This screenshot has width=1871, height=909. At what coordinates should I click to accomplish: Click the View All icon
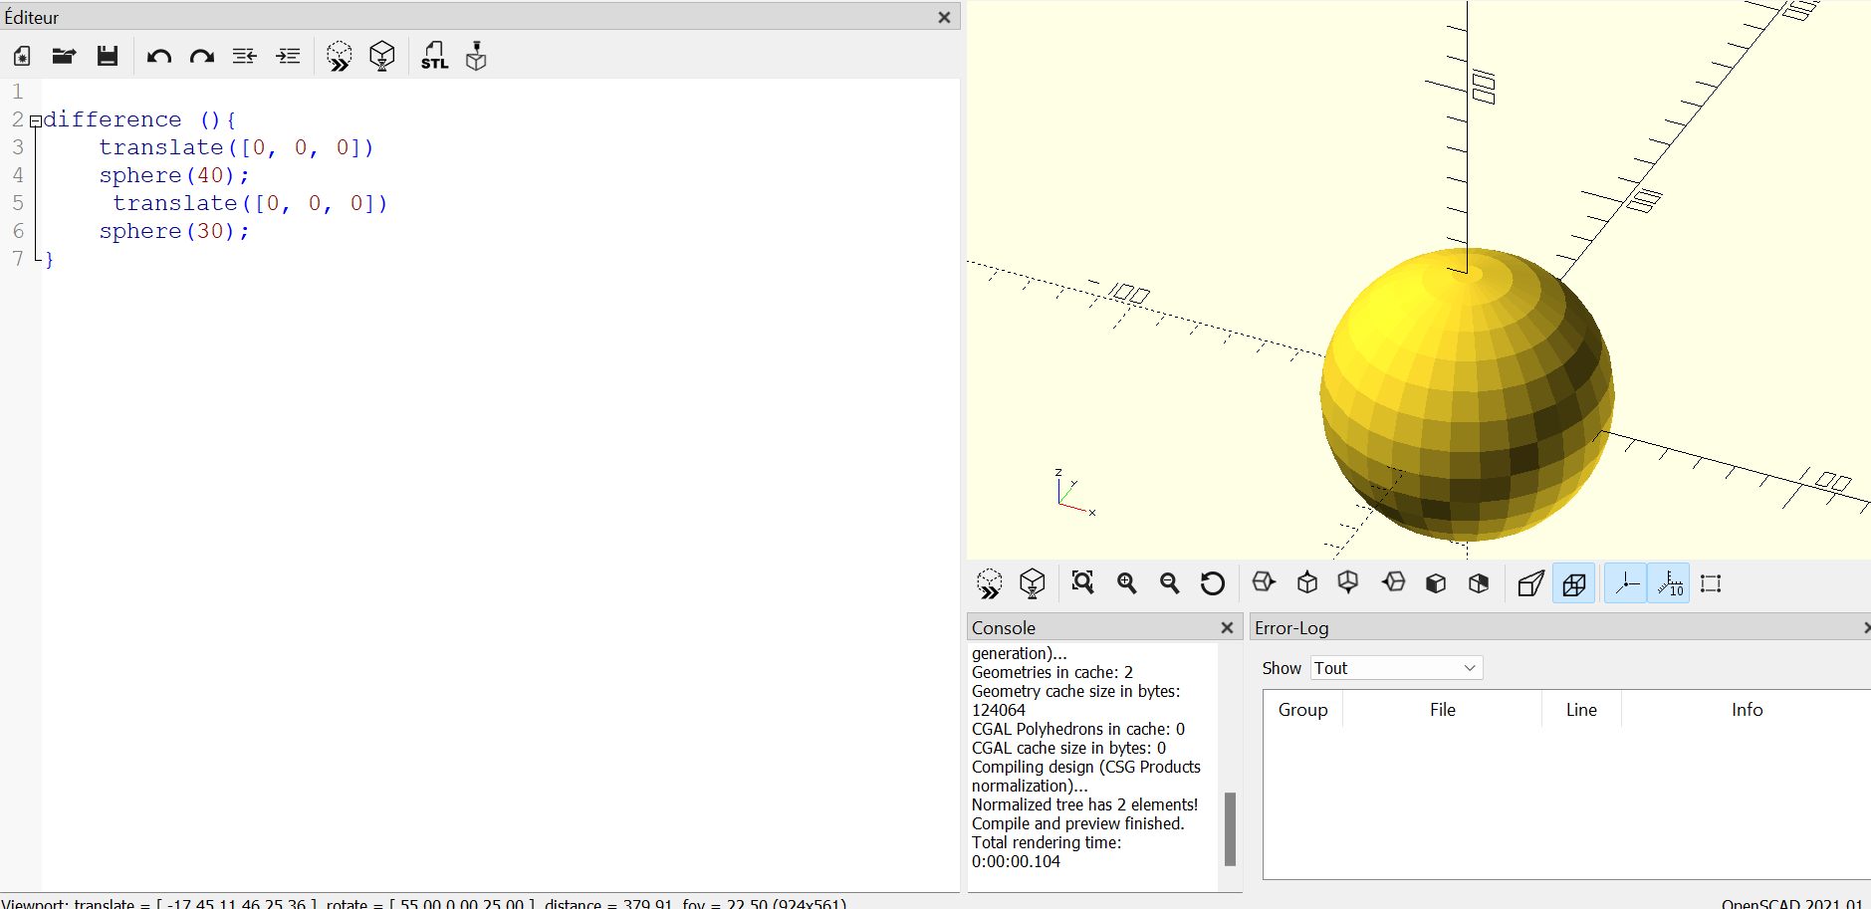click(x=1083, y=582)
